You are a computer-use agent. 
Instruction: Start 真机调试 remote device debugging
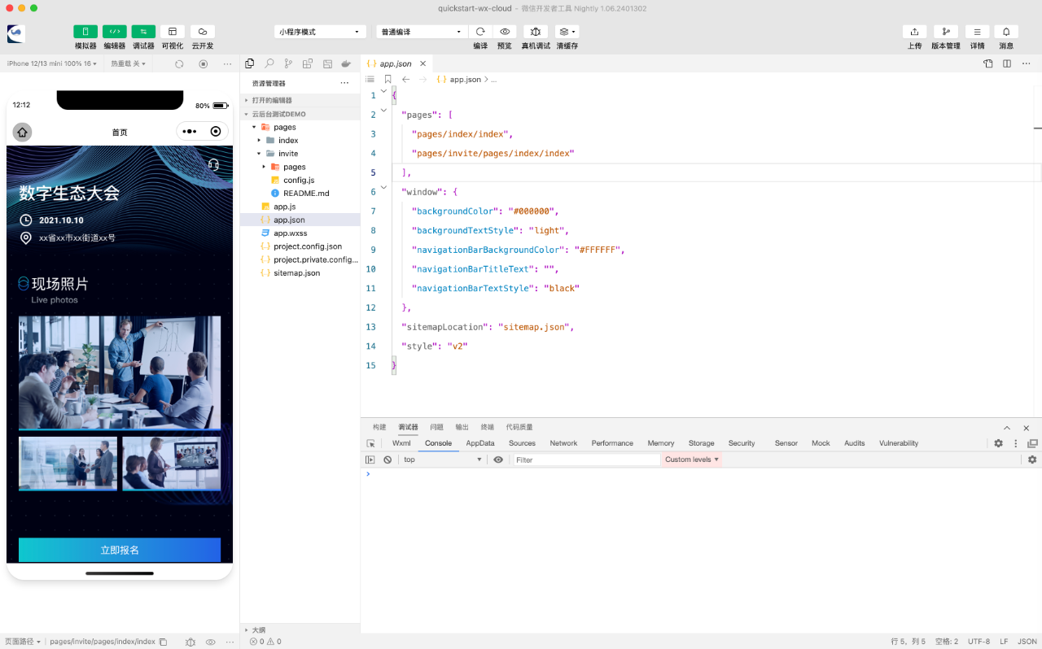click(535, 32)
